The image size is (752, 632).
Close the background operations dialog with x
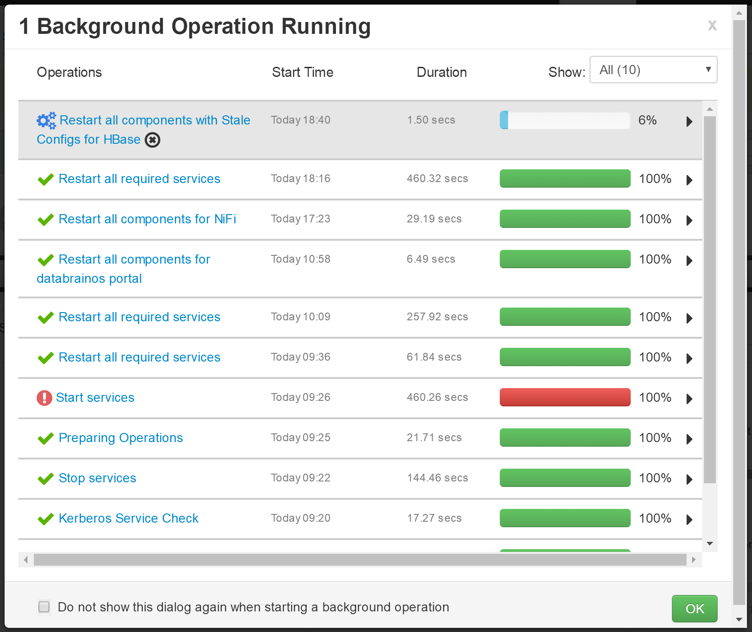(x=712, y=25)
